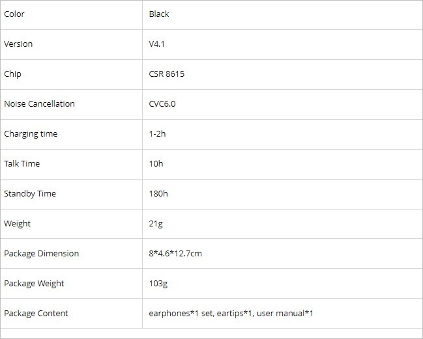Click the Color label cell
The width and height of the screenshot is (423, 339).
(14, 14)
